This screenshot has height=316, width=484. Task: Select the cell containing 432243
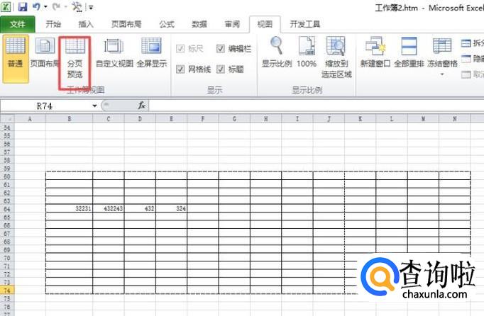109,209
